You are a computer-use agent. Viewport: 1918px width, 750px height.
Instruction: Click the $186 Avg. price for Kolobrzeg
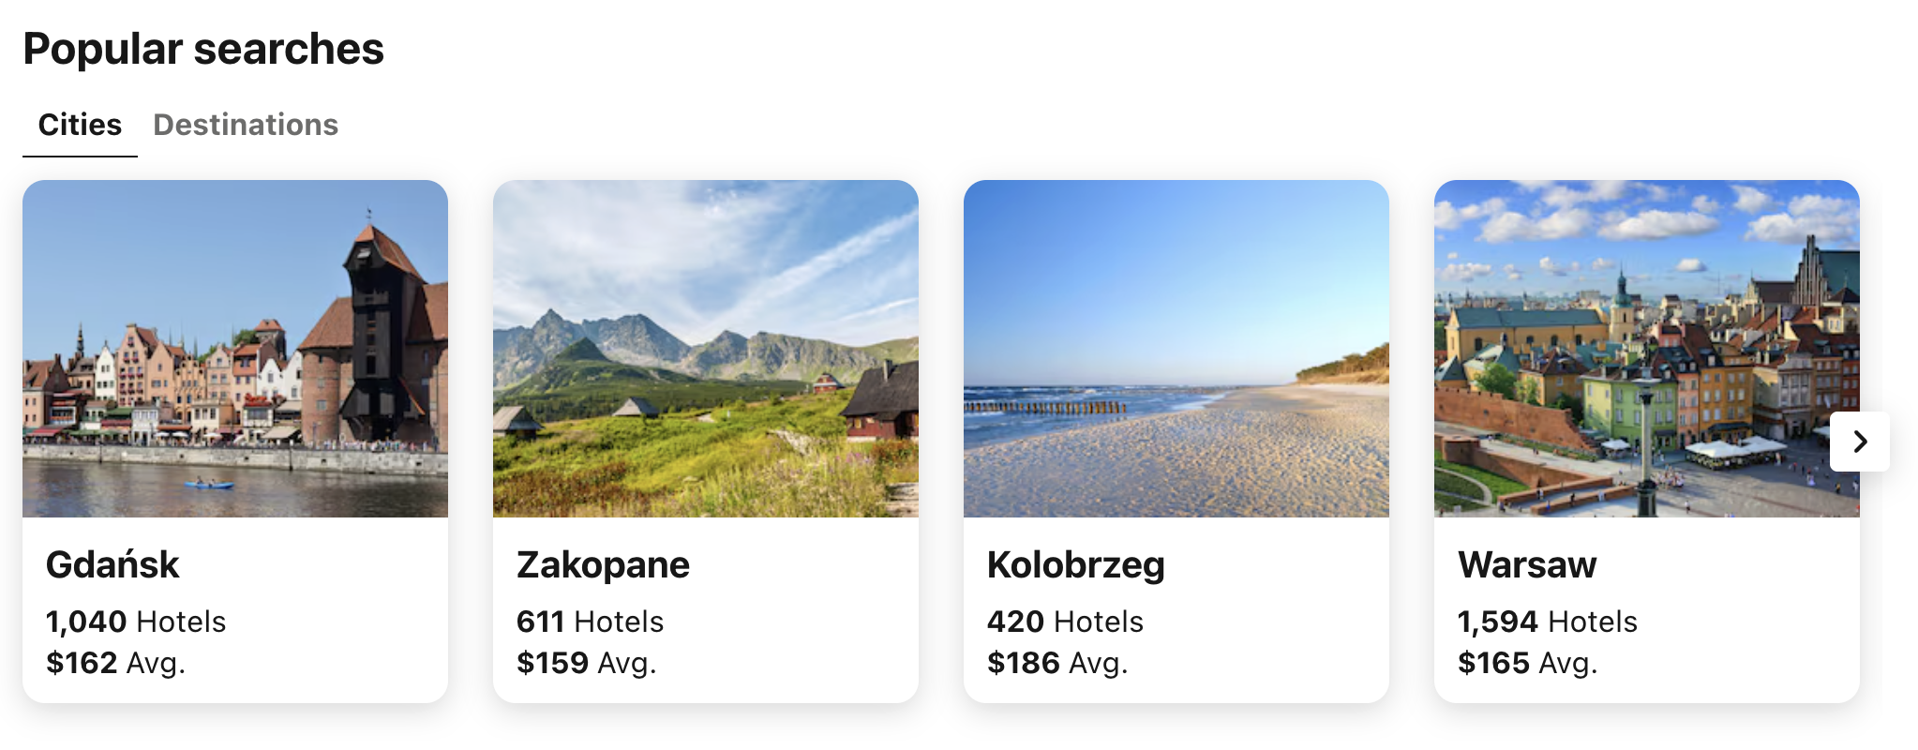pos(1057,663)
